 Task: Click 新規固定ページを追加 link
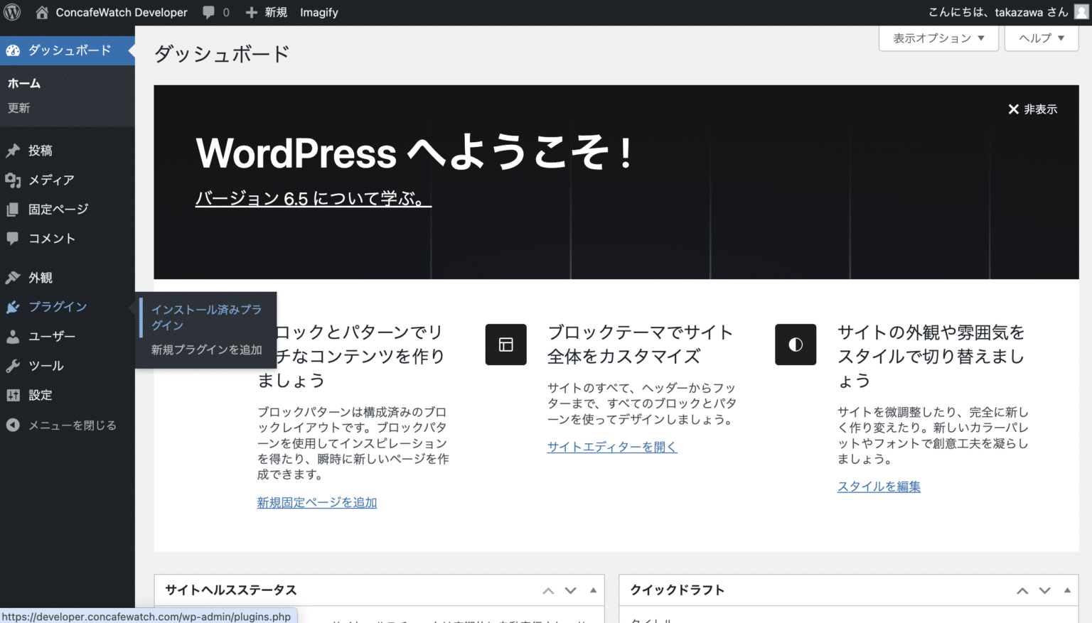pyautogui.click(x=317, y=502)
